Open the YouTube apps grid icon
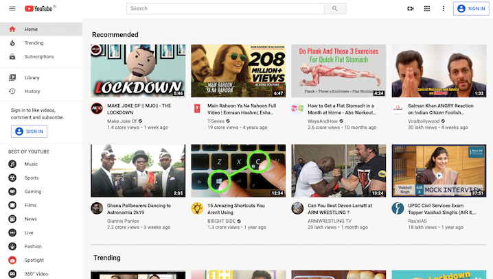Viewport: 493px width, 279px height. 427,8
